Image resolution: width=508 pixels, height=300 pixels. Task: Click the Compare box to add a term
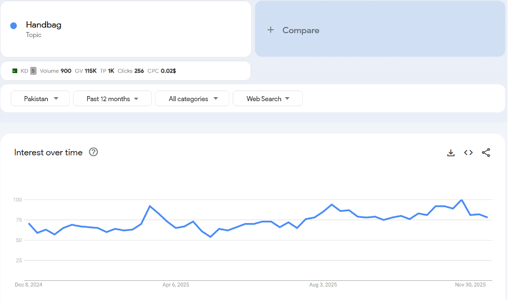tap(380, 29)
